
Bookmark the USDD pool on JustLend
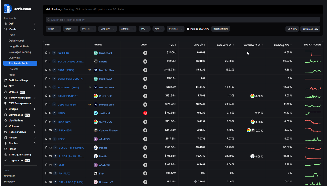coord(46,113)
